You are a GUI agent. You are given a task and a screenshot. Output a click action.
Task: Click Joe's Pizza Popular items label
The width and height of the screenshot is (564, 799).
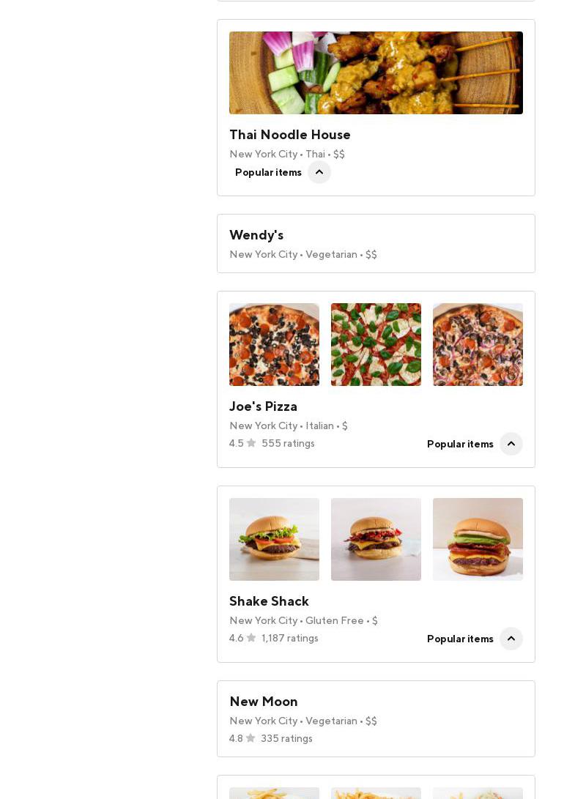tap(460, 445)
